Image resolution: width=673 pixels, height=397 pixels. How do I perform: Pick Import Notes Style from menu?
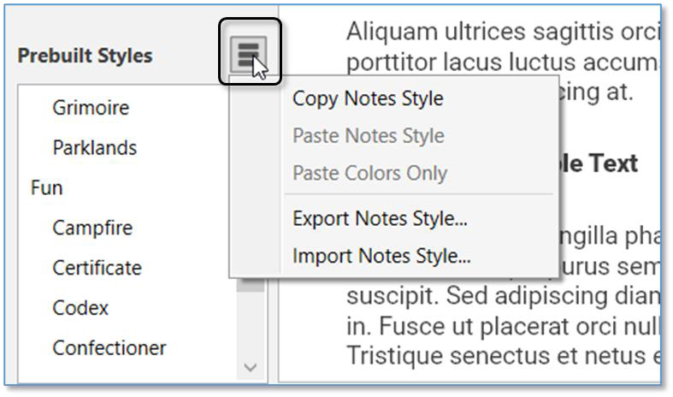coord(381,255)
